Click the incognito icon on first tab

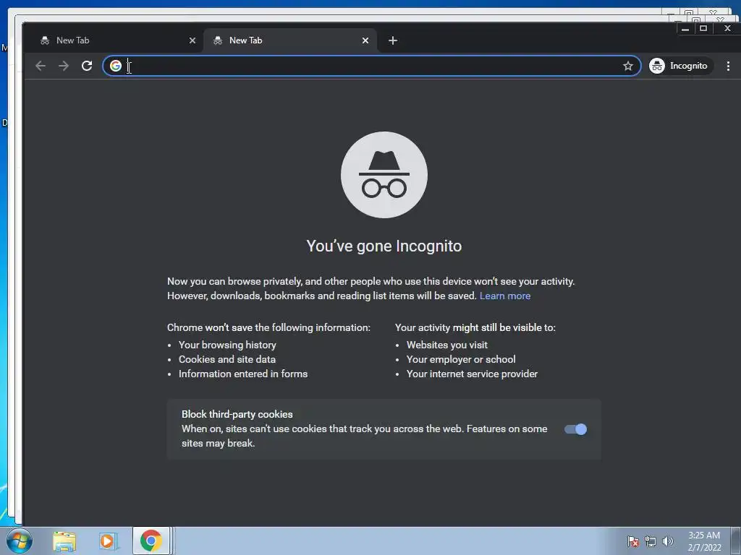click(x=45, y=40)
